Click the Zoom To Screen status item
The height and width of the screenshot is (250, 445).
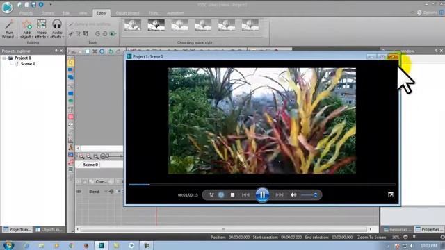pyautogui.click(x=371, y=237)
